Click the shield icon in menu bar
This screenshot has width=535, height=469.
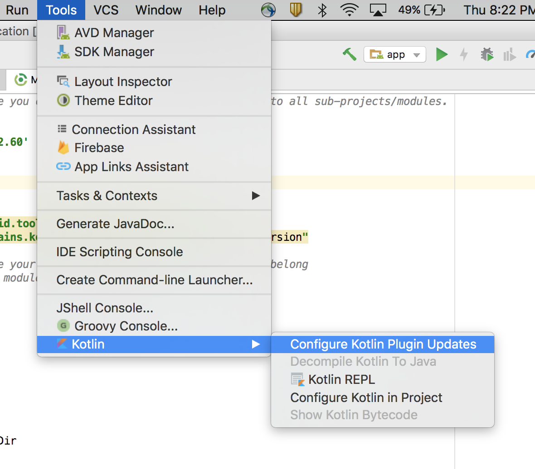click(x=296, y=10)
